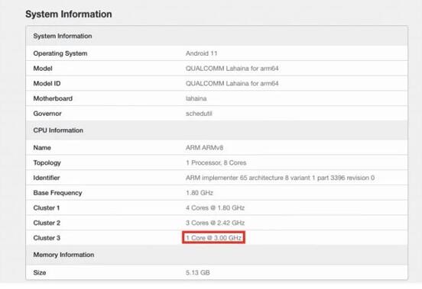
Task: Click the 'Governor' label
Action: coord(47,114)
